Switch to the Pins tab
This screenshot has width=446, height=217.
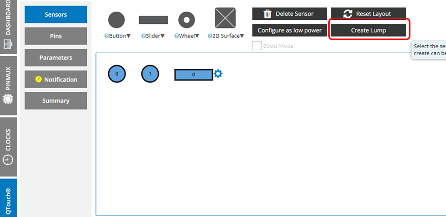tap(56, 36)
